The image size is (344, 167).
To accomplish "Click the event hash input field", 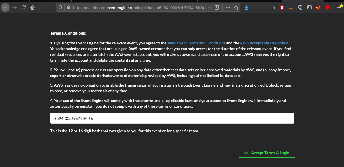I will coord(172,118).
